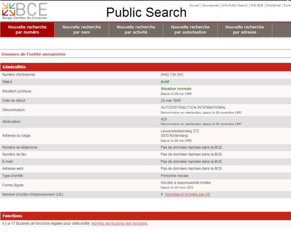
Task: Click Données de l'entité enregistrée heading
Action: point(34,54)
